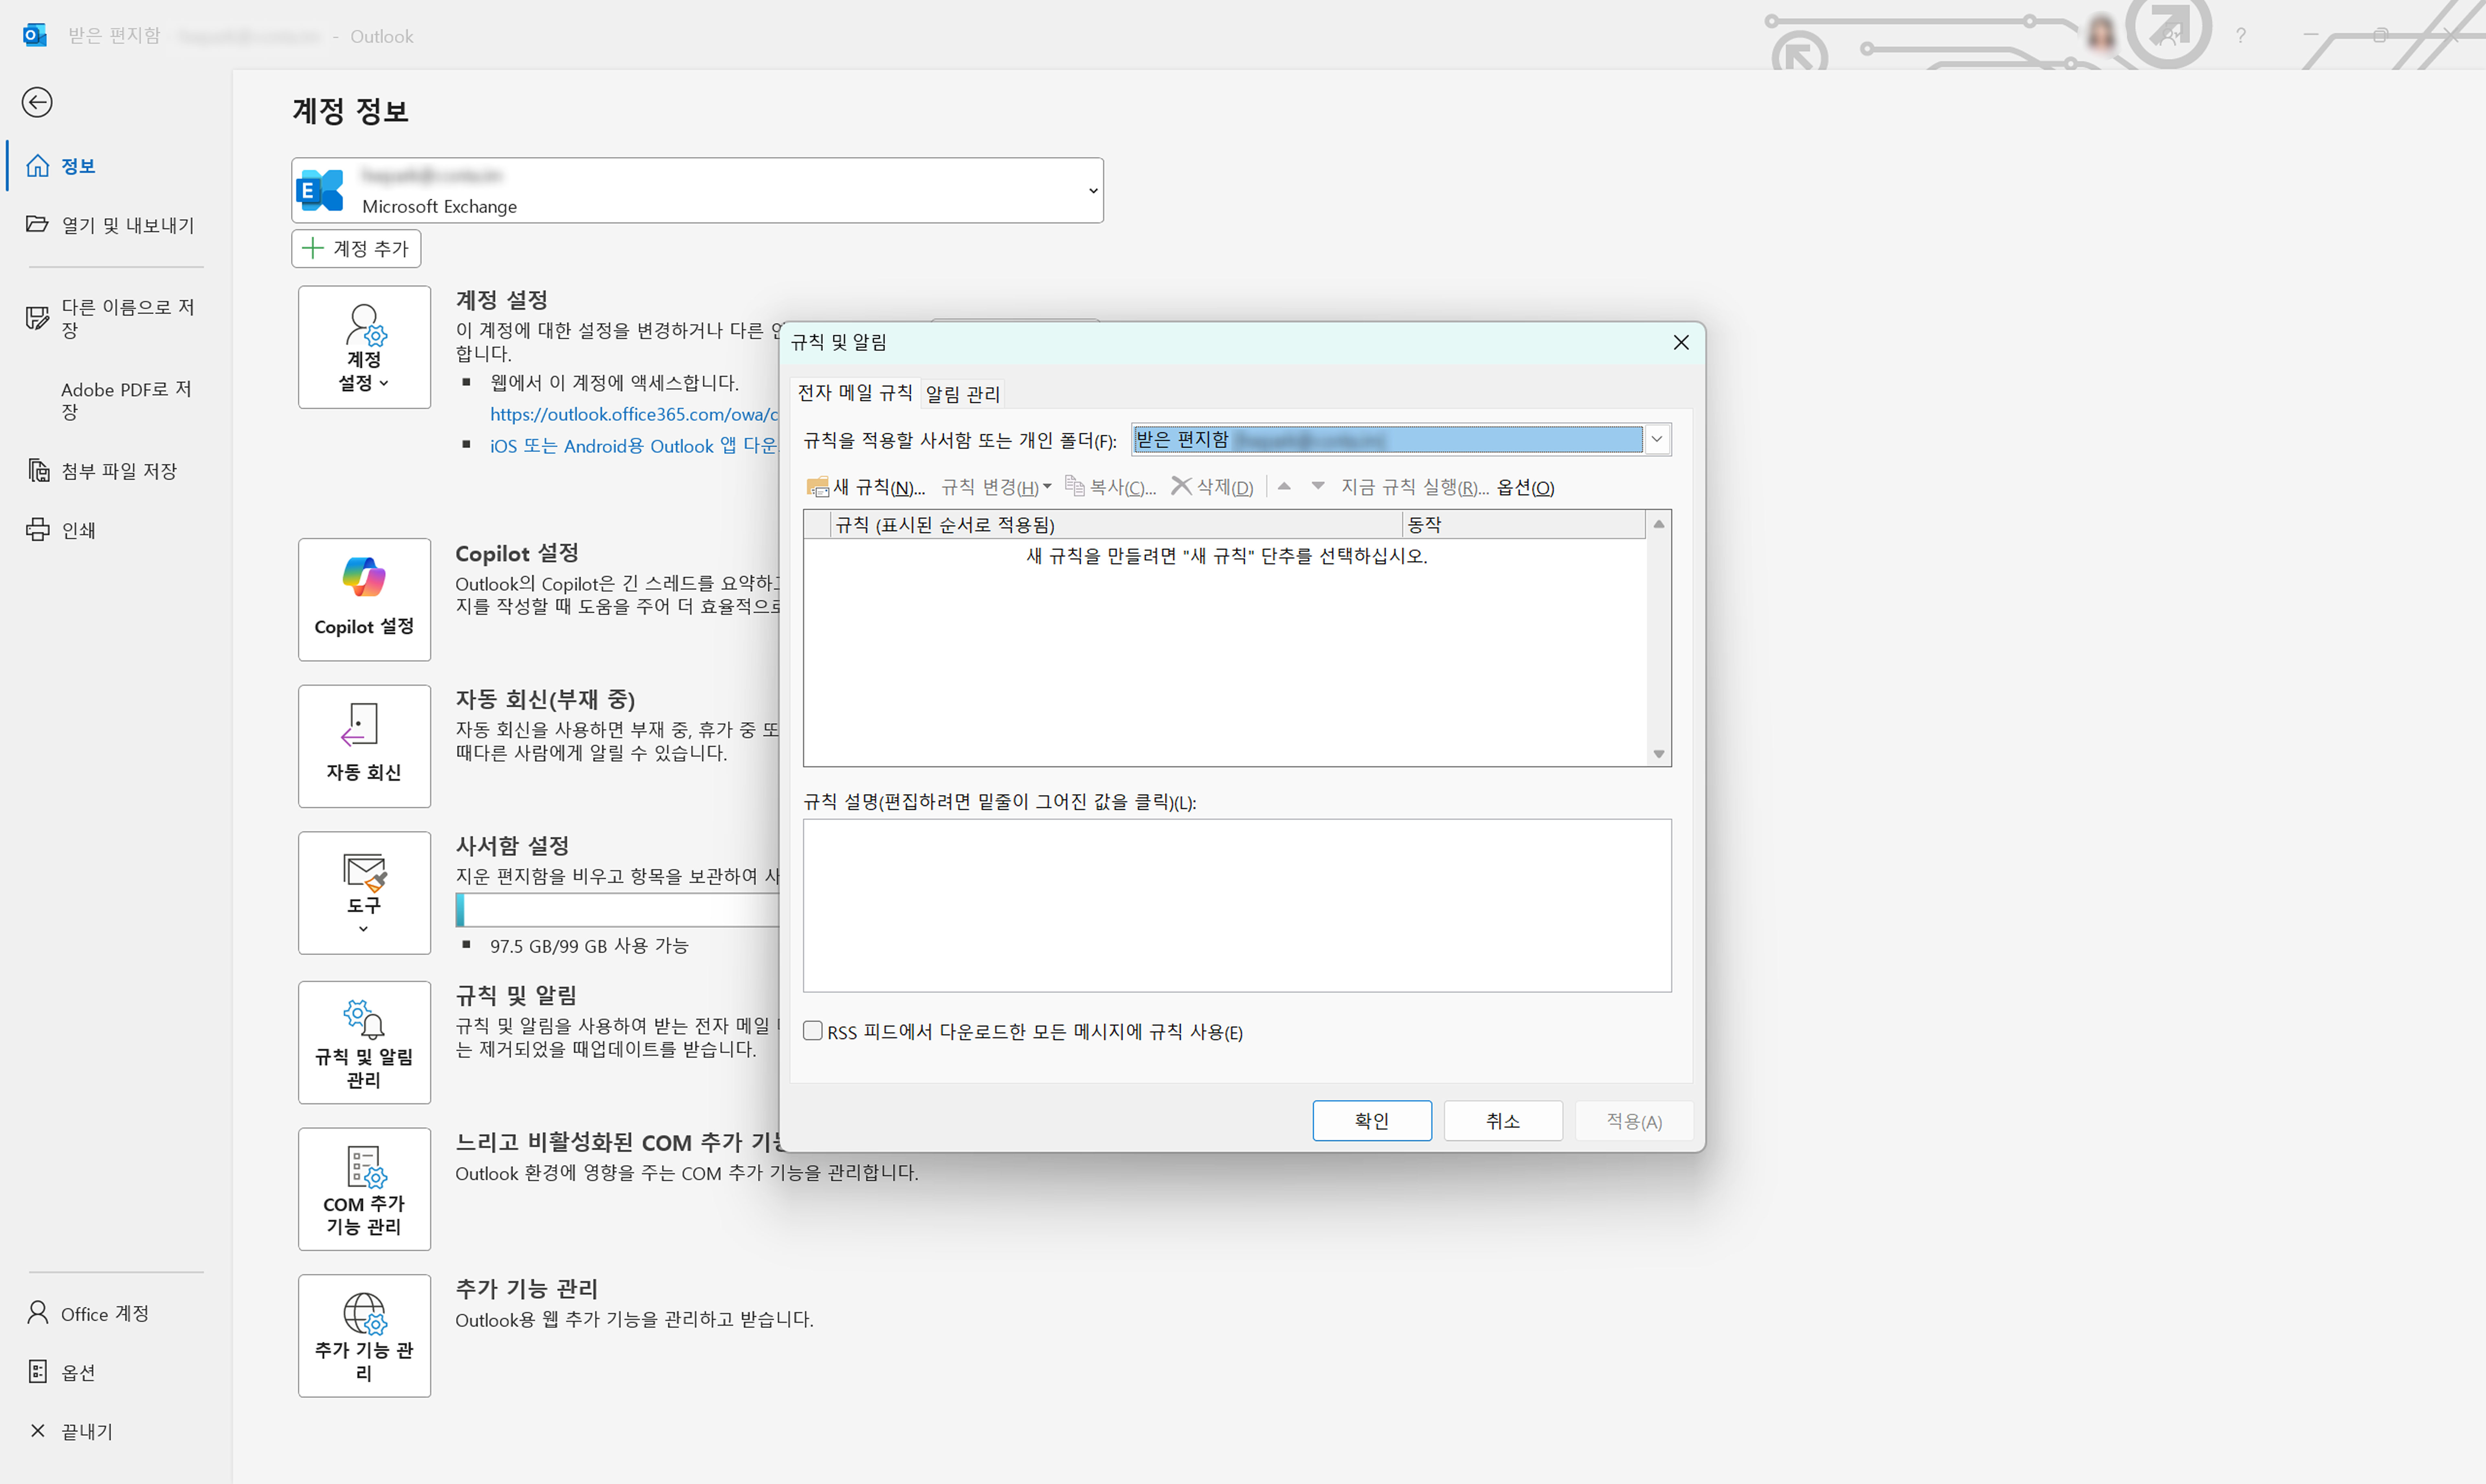Enable the RSS 피드 규칙 사용 checkbox
This screenshot has width=2486, height=1484.
tap(813, 1031)
